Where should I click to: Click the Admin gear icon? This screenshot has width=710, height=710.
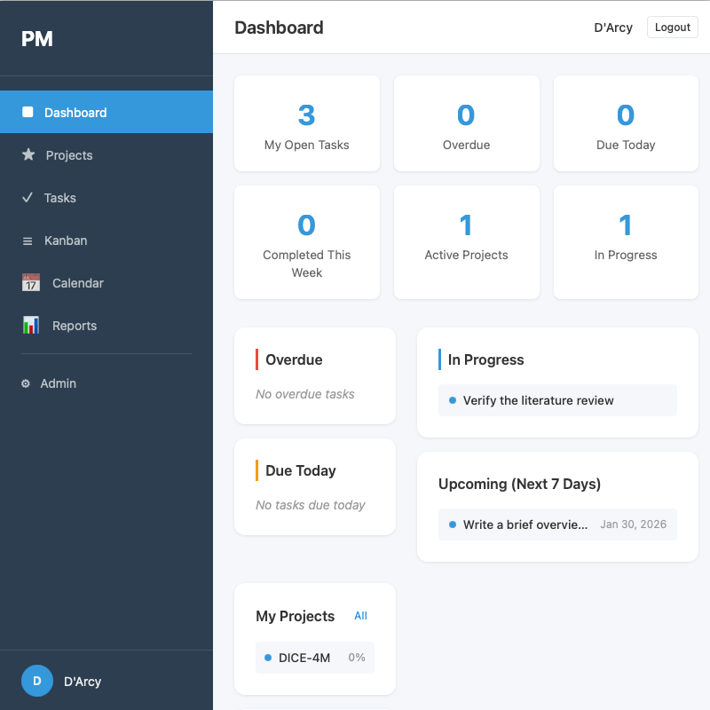point(26,383)
